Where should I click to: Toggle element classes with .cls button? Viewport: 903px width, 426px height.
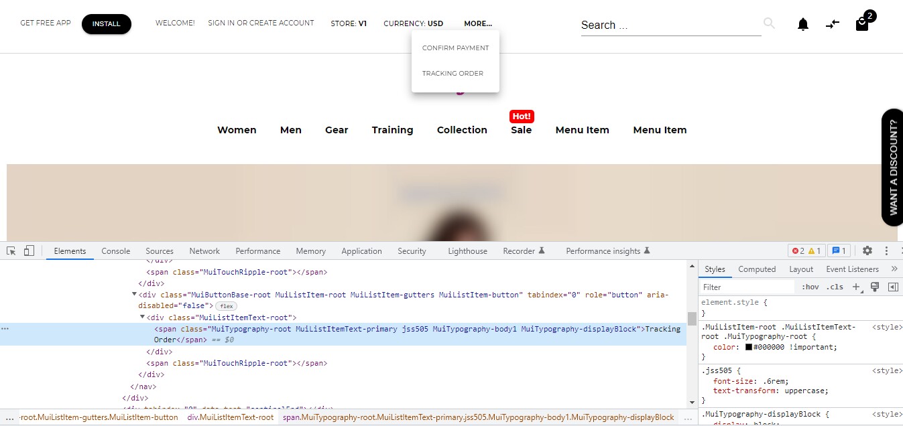pos(835,287)
